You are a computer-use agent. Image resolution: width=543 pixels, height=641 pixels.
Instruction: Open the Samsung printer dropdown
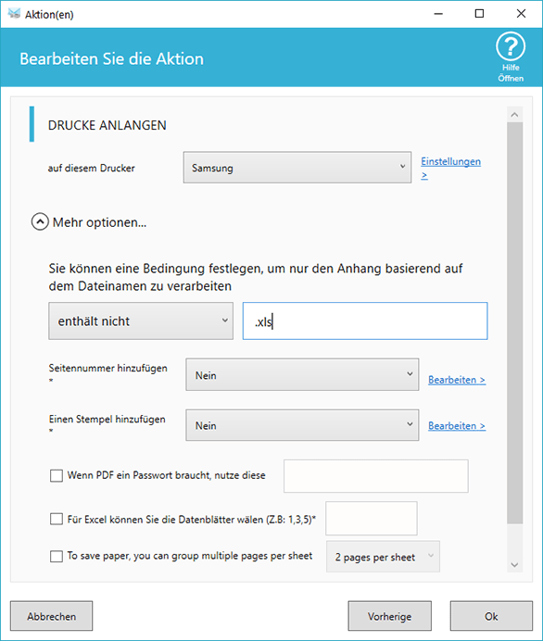[x=297, y=168]
